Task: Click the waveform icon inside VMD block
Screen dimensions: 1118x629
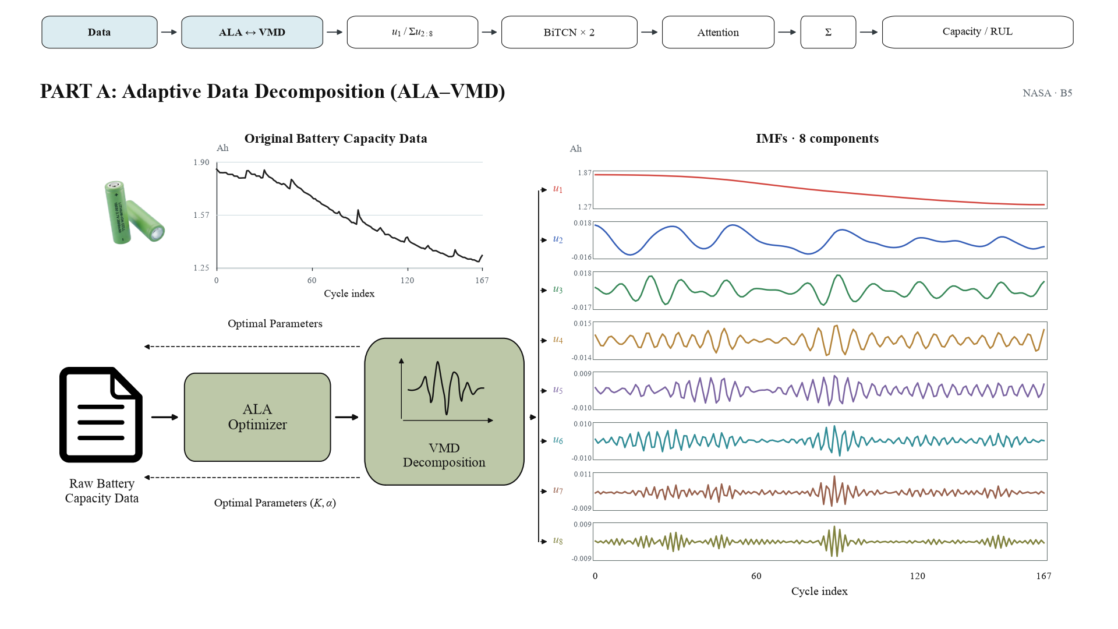Action: coord(446,389)
